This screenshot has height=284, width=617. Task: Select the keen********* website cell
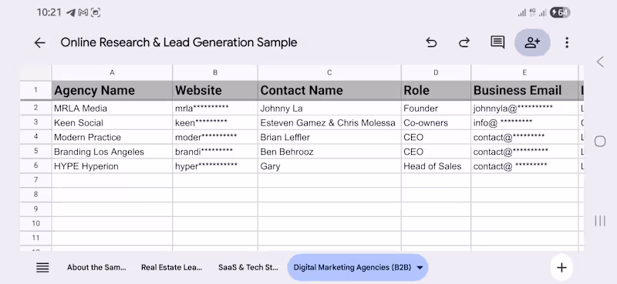(215, 122)
